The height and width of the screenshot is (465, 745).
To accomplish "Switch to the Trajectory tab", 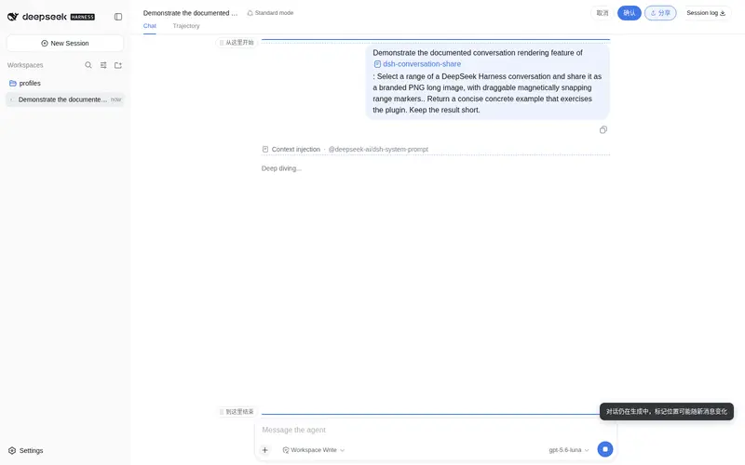I will click(186, 26).
